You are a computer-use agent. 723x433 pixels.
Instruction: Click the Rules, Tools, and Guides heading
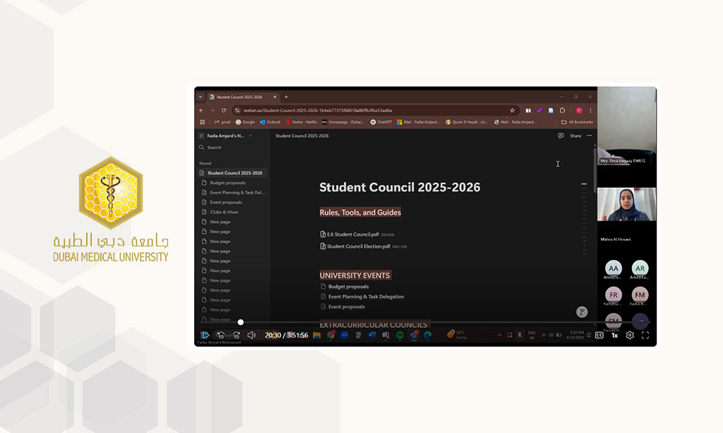[x=360, y=213]
